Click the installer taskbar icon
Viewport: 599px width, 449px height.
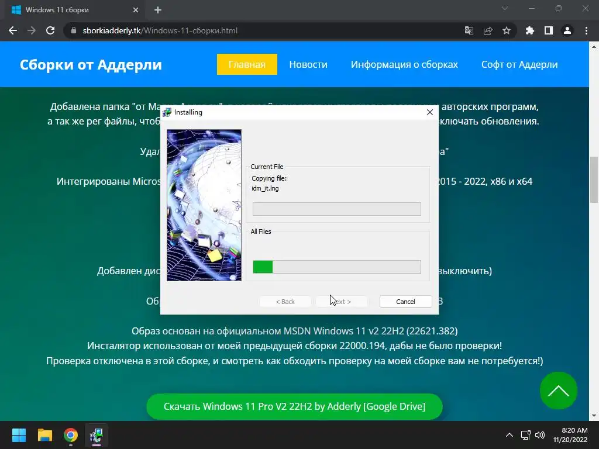click(x=97, y=435)
